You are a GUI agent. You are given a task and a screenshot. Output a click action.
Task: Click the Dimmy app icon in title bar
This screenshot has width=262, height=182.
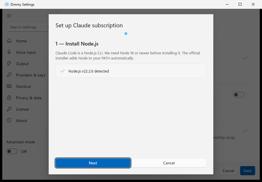(x=7, y=4)
